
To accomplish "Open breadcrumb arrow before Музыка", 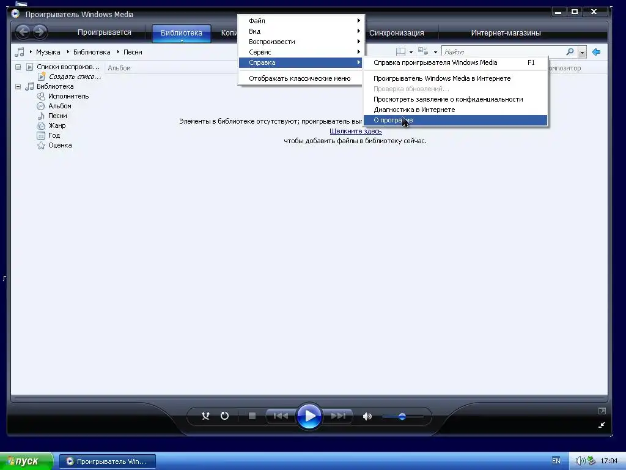I will (31, 52).
